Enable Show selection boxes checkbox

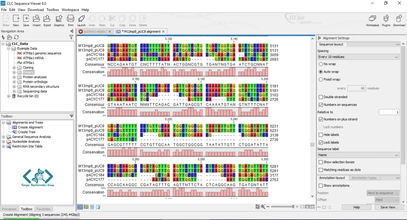[x=321, y=162]
